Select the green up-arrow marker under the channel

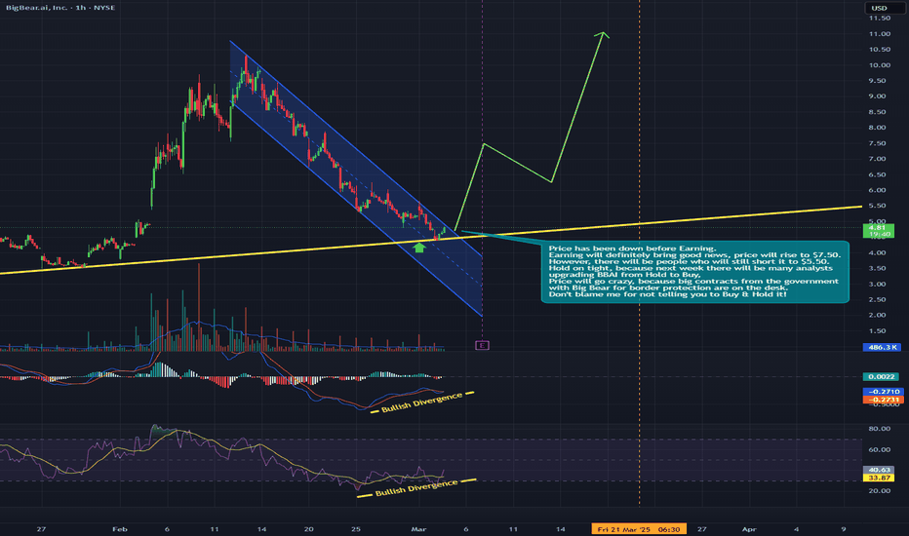419,248
